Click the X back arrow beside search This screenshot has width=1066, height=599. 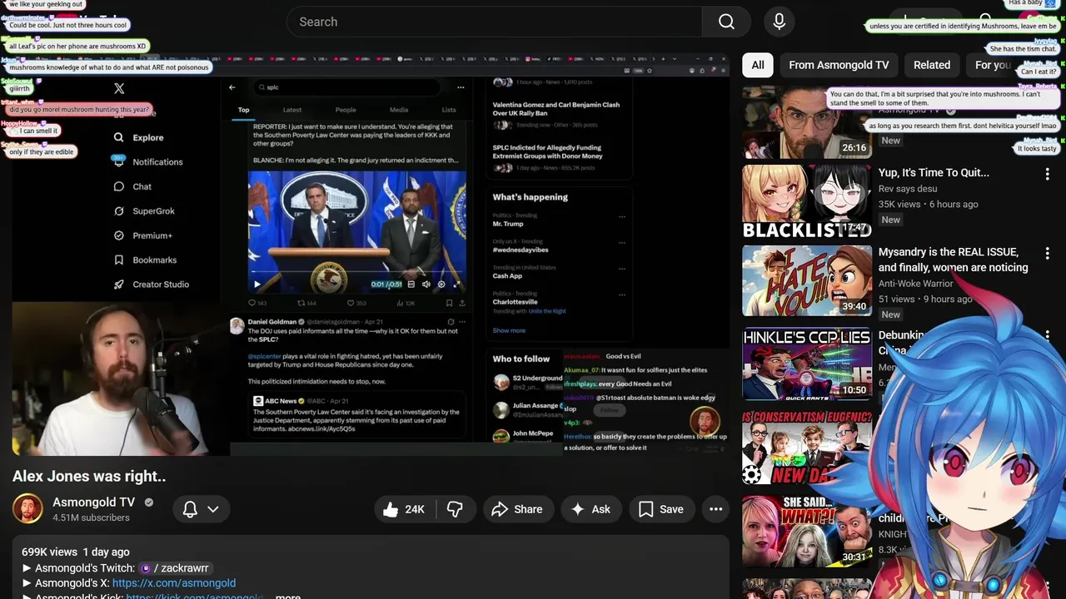232,87
